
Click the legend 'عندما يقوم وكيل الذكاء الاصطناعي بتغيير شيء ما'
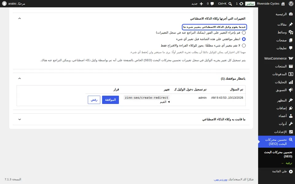coord(214,27)
